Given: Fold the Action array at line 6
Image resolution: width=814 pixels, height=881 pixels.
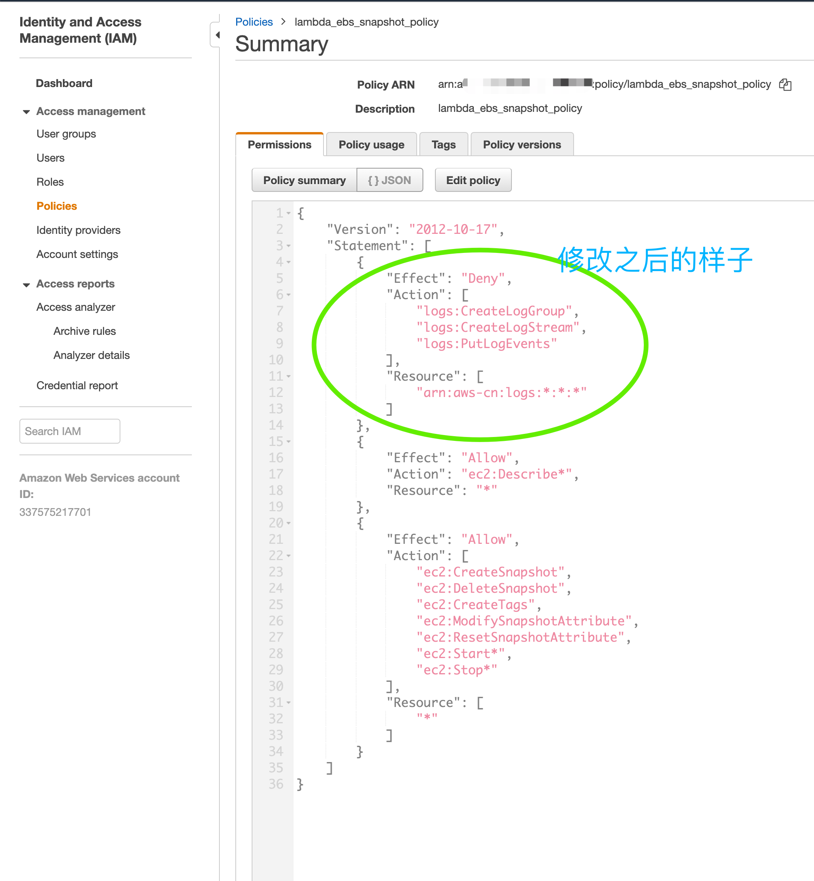Looking at the screenshot, I should (289, 295).
